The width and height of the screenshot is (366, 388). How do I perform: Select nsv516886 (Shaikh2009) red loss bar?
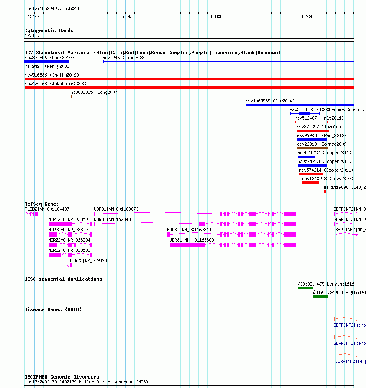190,79
